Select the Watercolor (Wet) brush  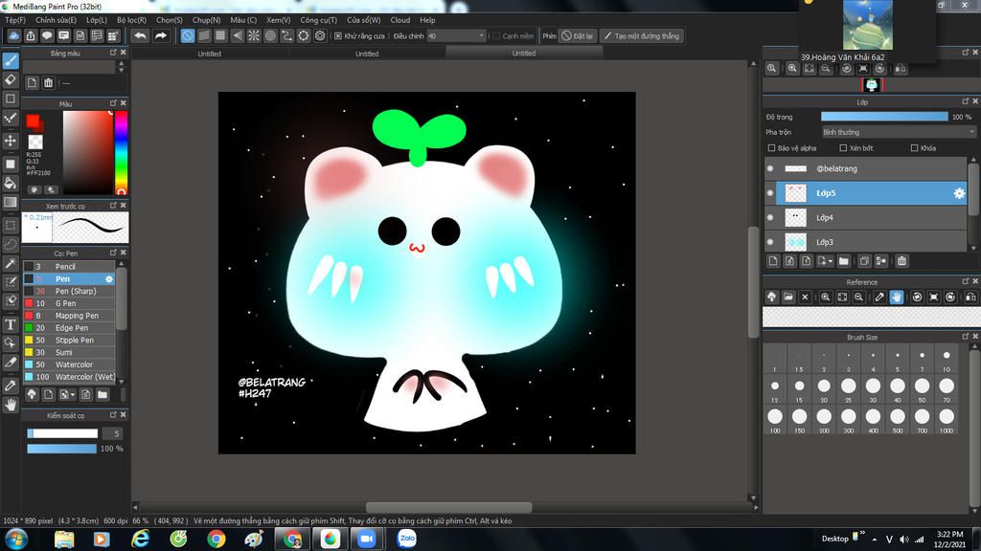[x=69, y=377]
